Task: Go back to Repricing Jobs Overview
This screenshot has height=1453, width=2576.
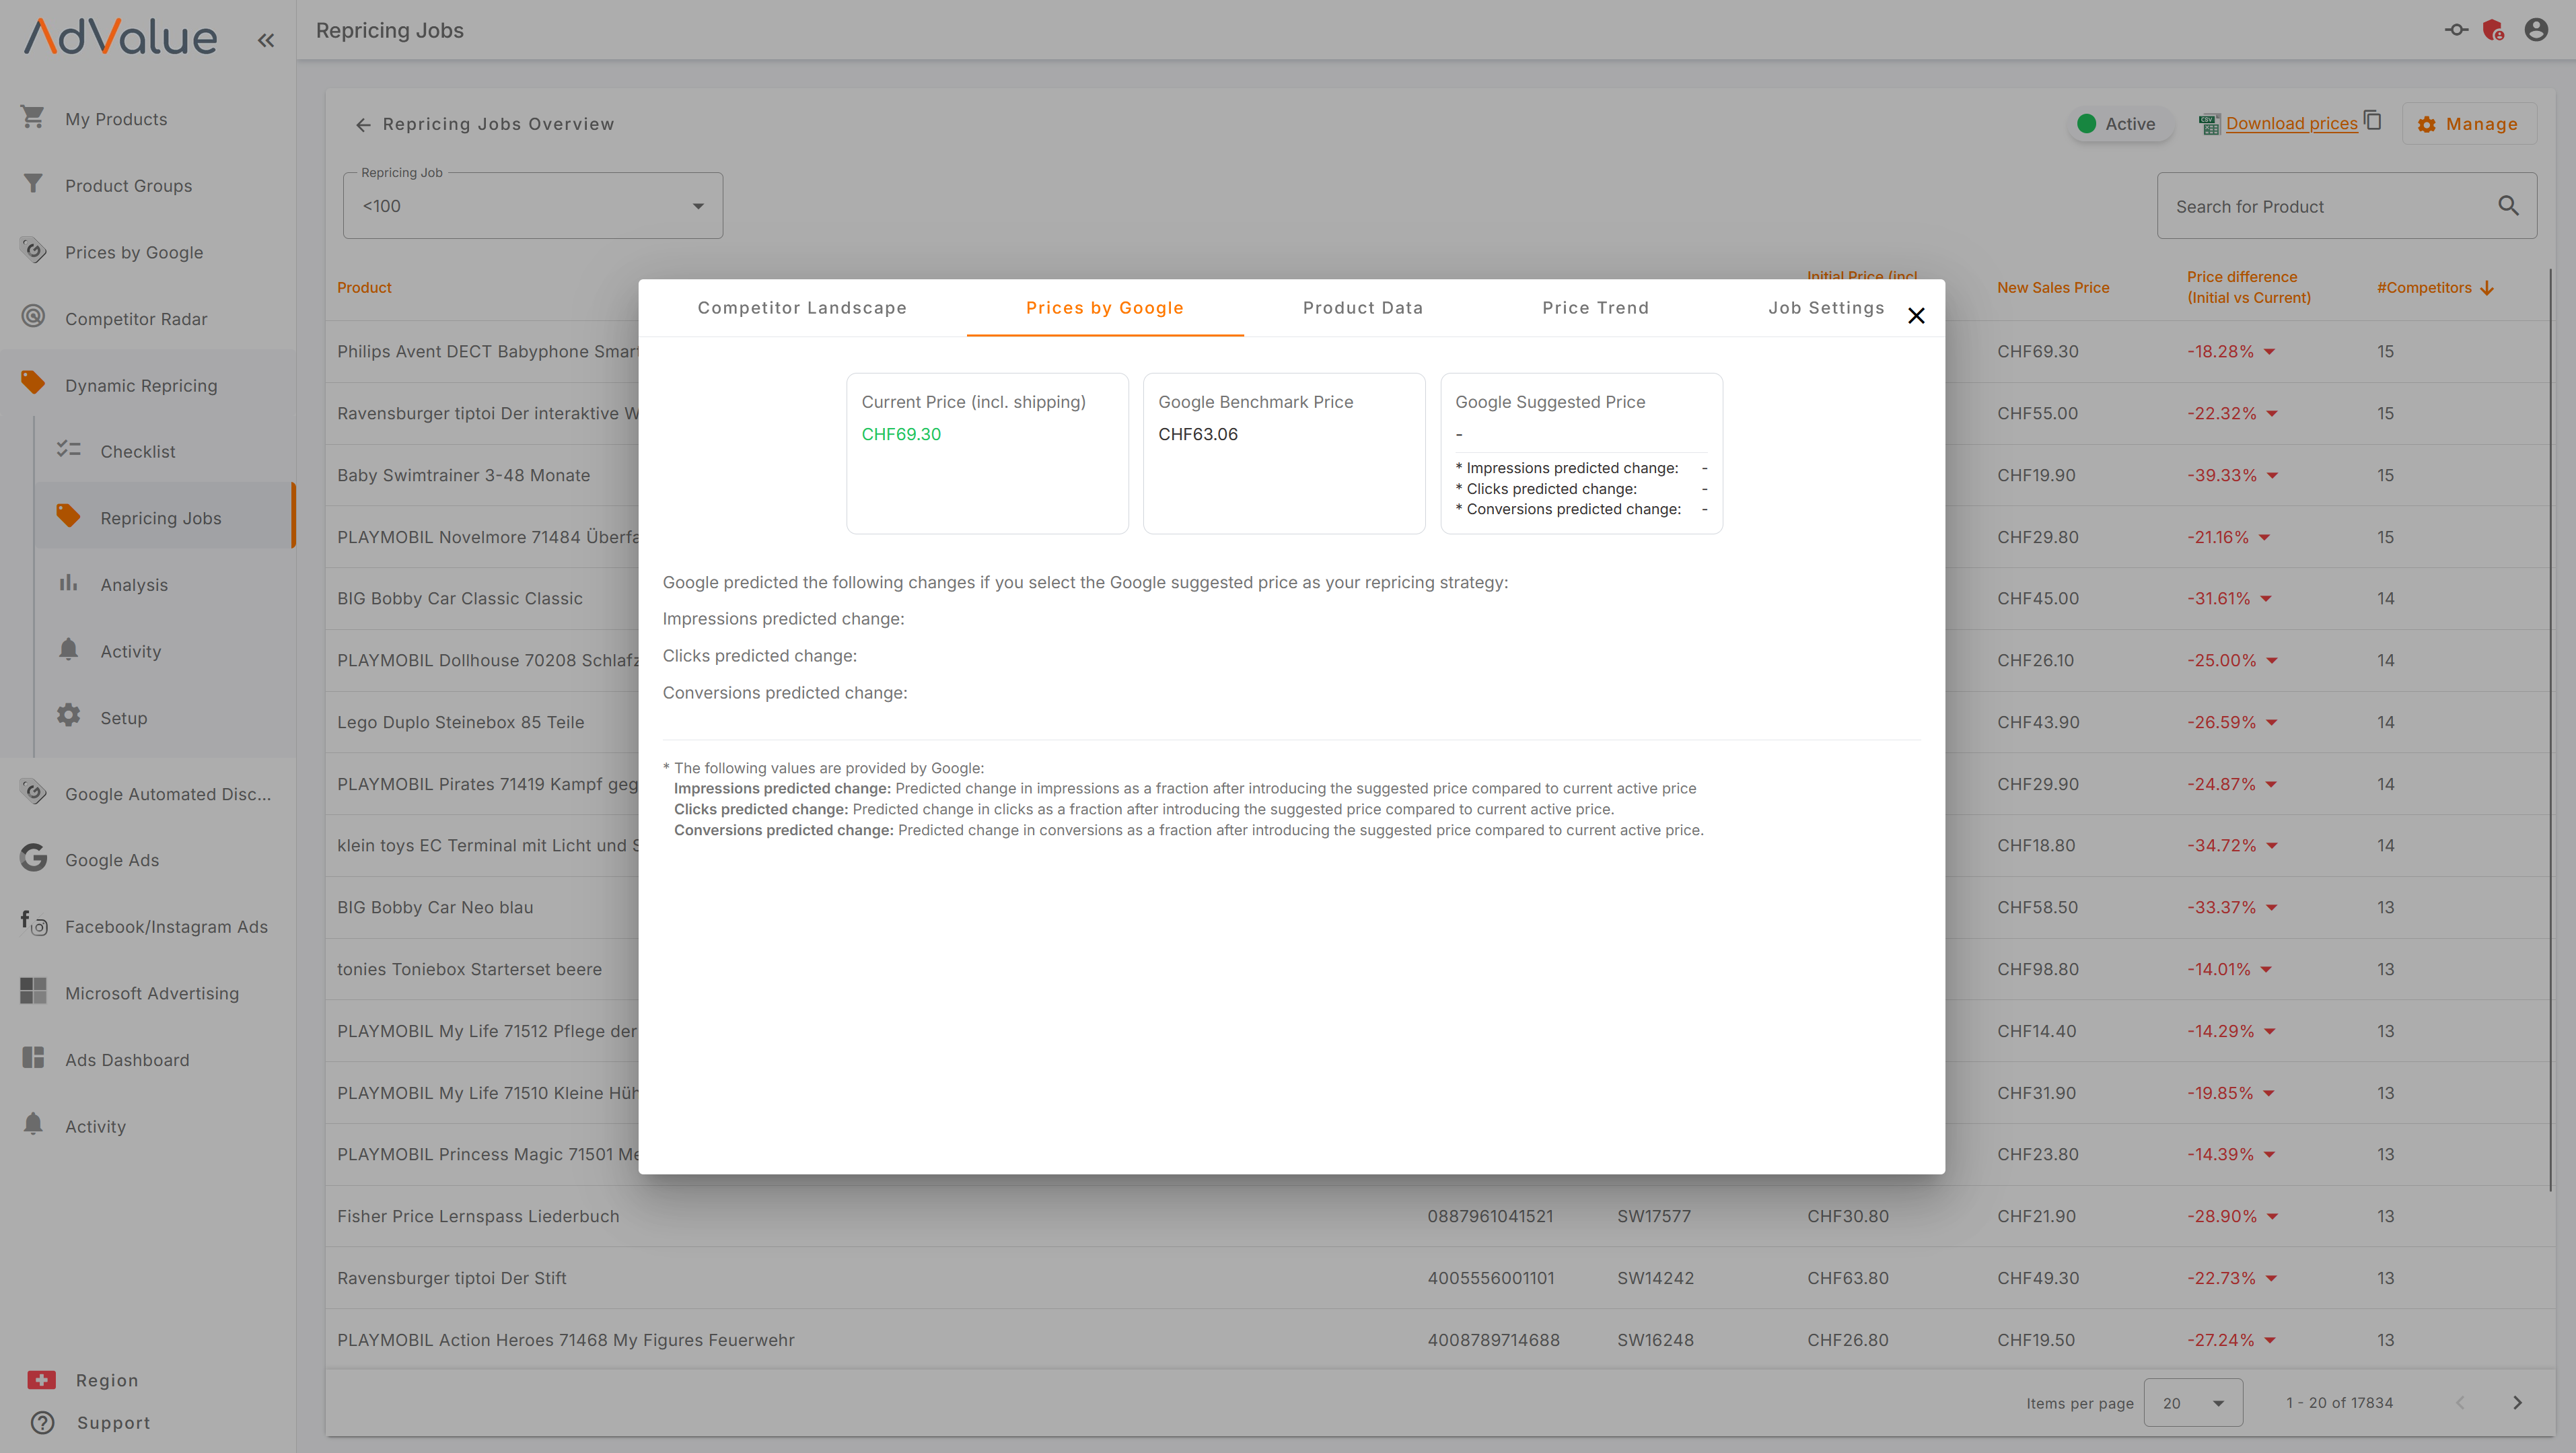Action: [485, 124]
